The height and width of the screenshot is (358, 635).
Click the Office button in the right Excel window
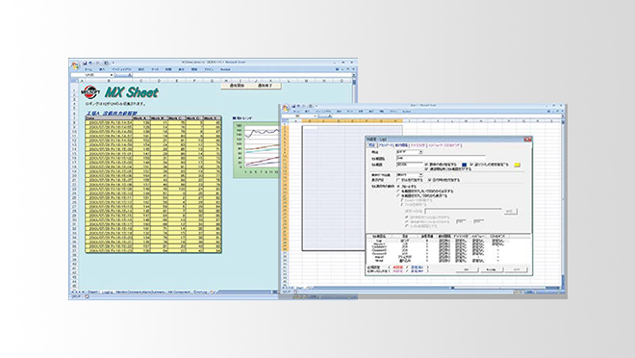click(286, 108)
